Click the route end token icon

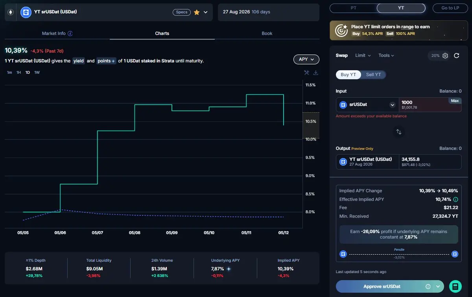tap(455, 254)
